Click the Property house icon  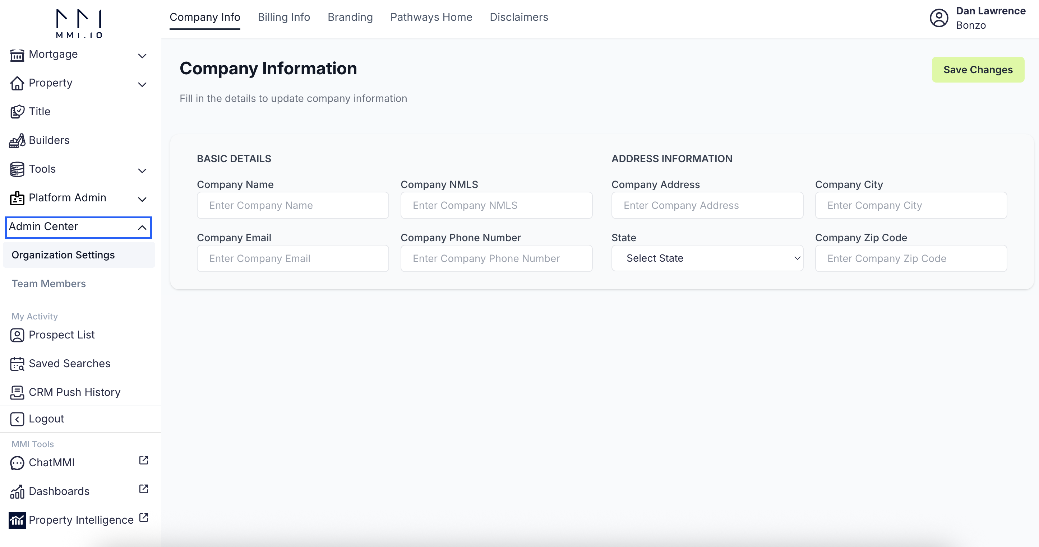(17, 83)
